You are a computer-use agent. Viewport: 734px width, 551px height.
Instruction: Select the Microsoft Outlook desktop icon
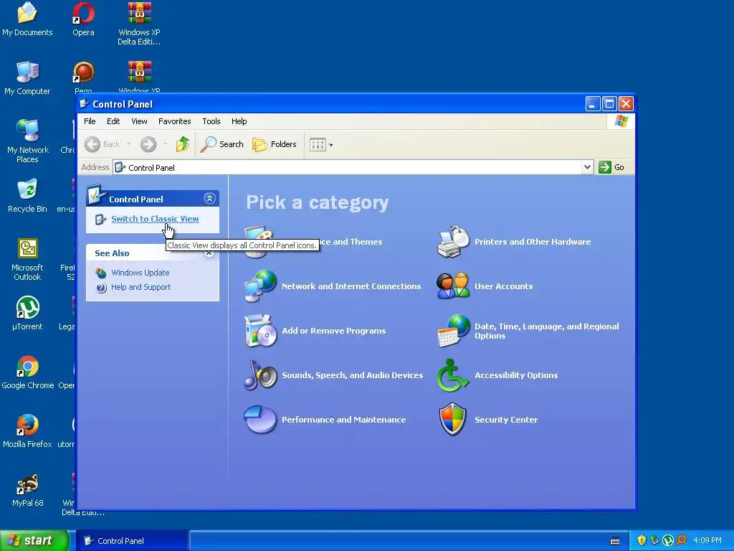tap(27, 259)
